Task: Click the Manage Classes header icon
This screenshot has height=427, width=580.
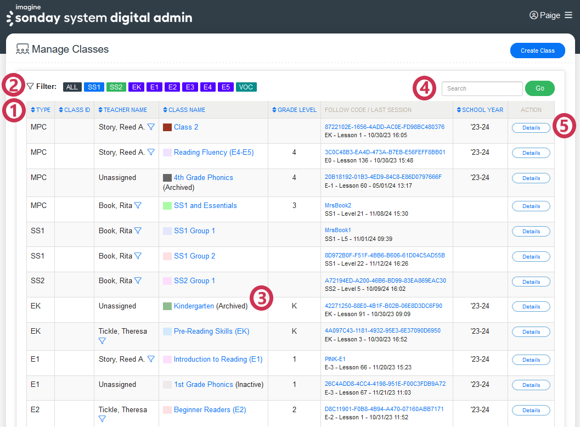Action: (x=22, y=49)
